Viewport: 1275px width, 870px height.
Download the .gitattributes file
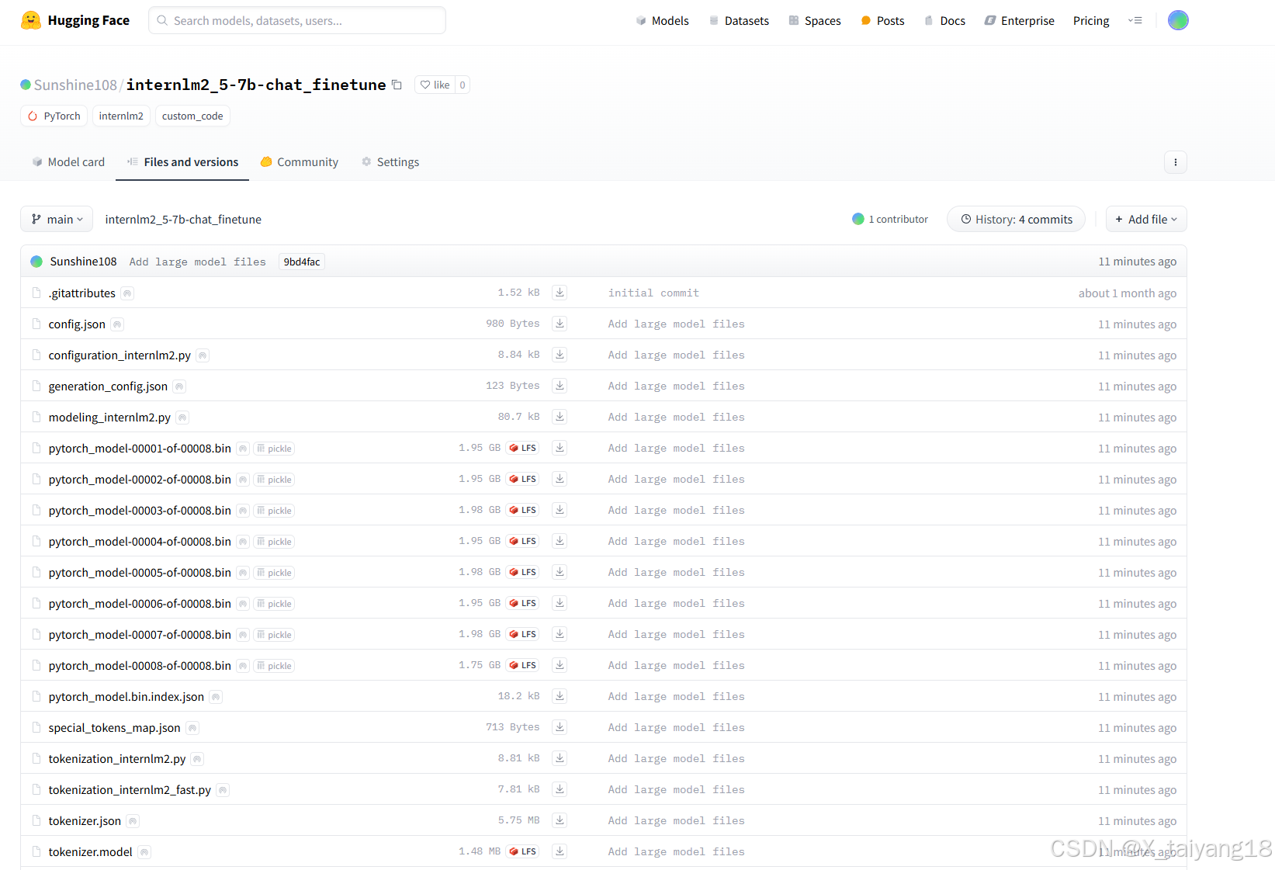click(560, 293)
